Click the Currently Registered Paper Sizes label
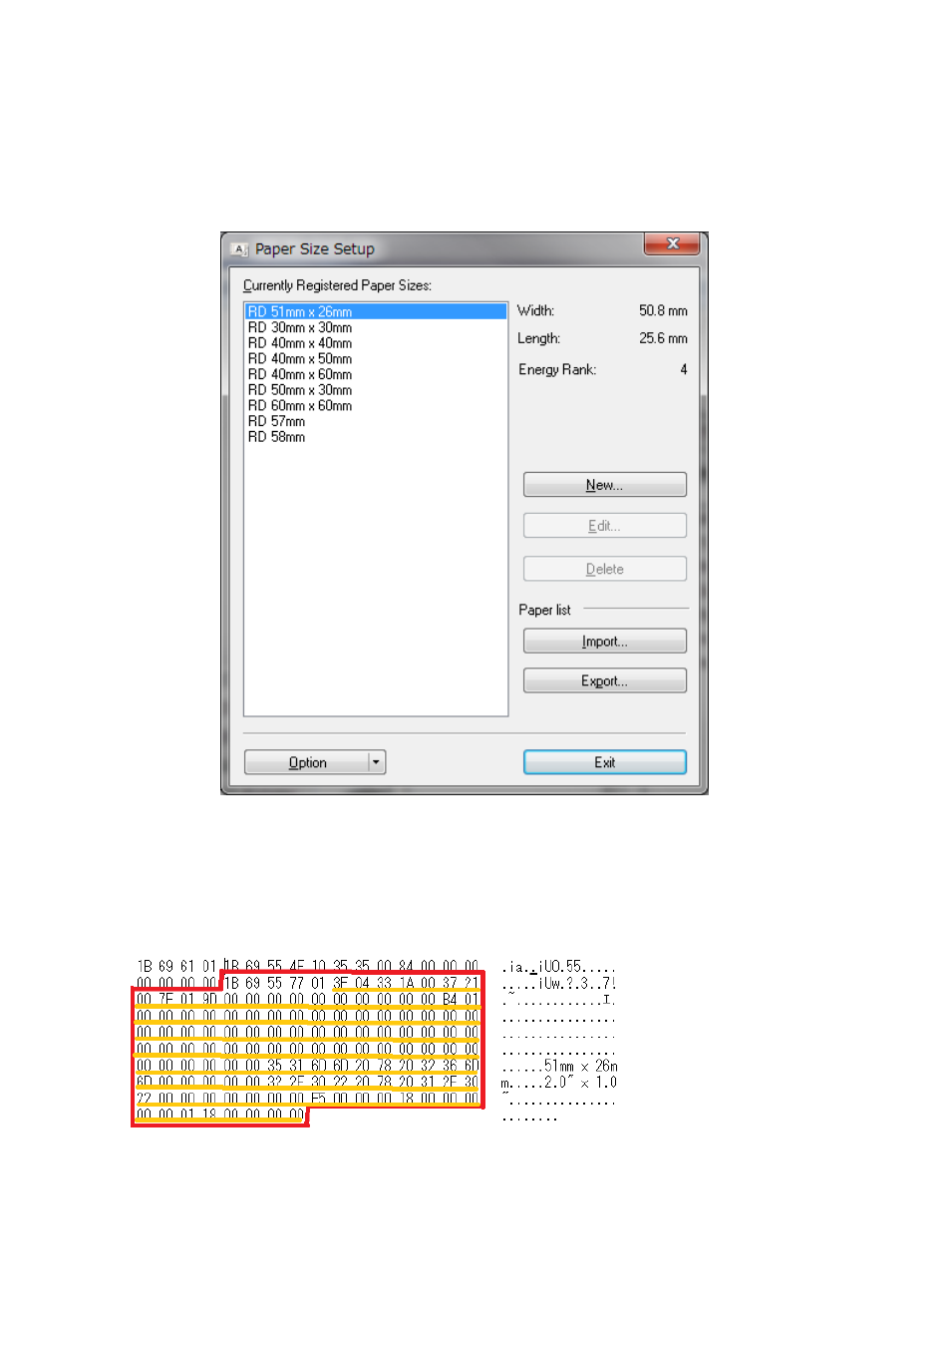 (x=338, y=285)
